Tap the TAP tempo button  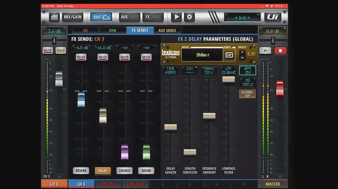(x=229, y=55)
